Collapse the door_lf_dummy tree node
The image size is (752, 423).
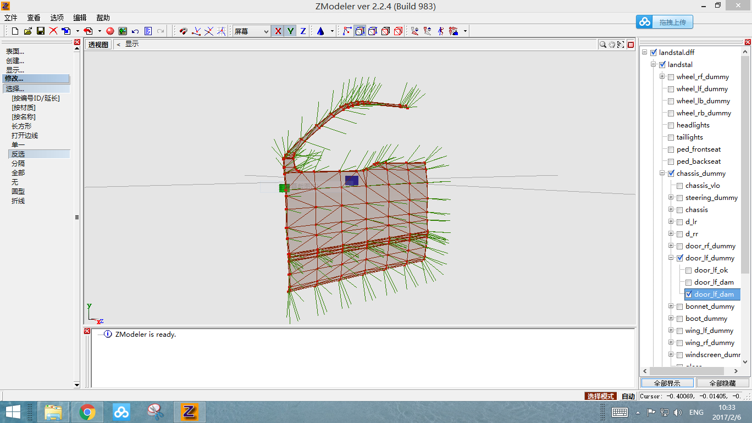click(671, 258)
